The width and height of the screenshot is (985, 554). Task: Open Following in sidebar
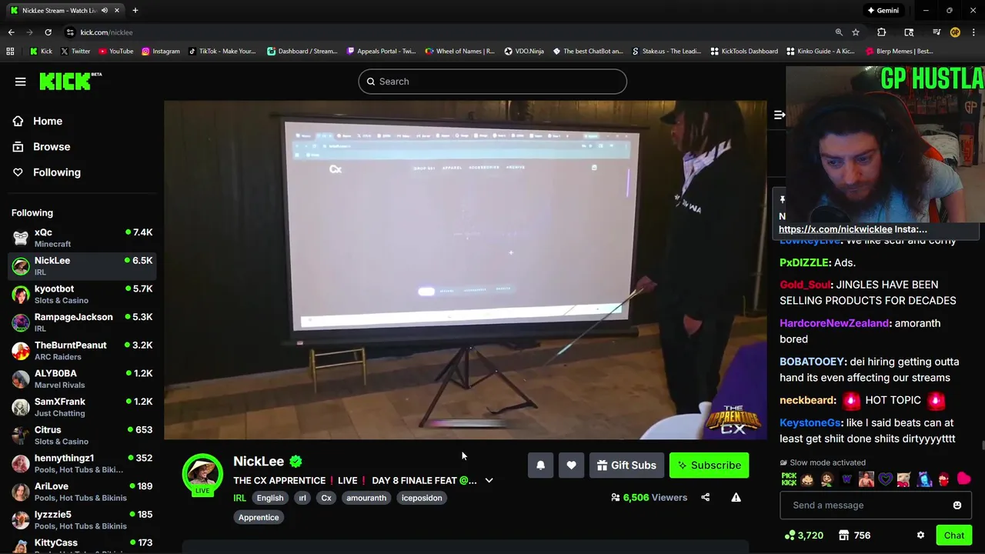tap(46, 172)
